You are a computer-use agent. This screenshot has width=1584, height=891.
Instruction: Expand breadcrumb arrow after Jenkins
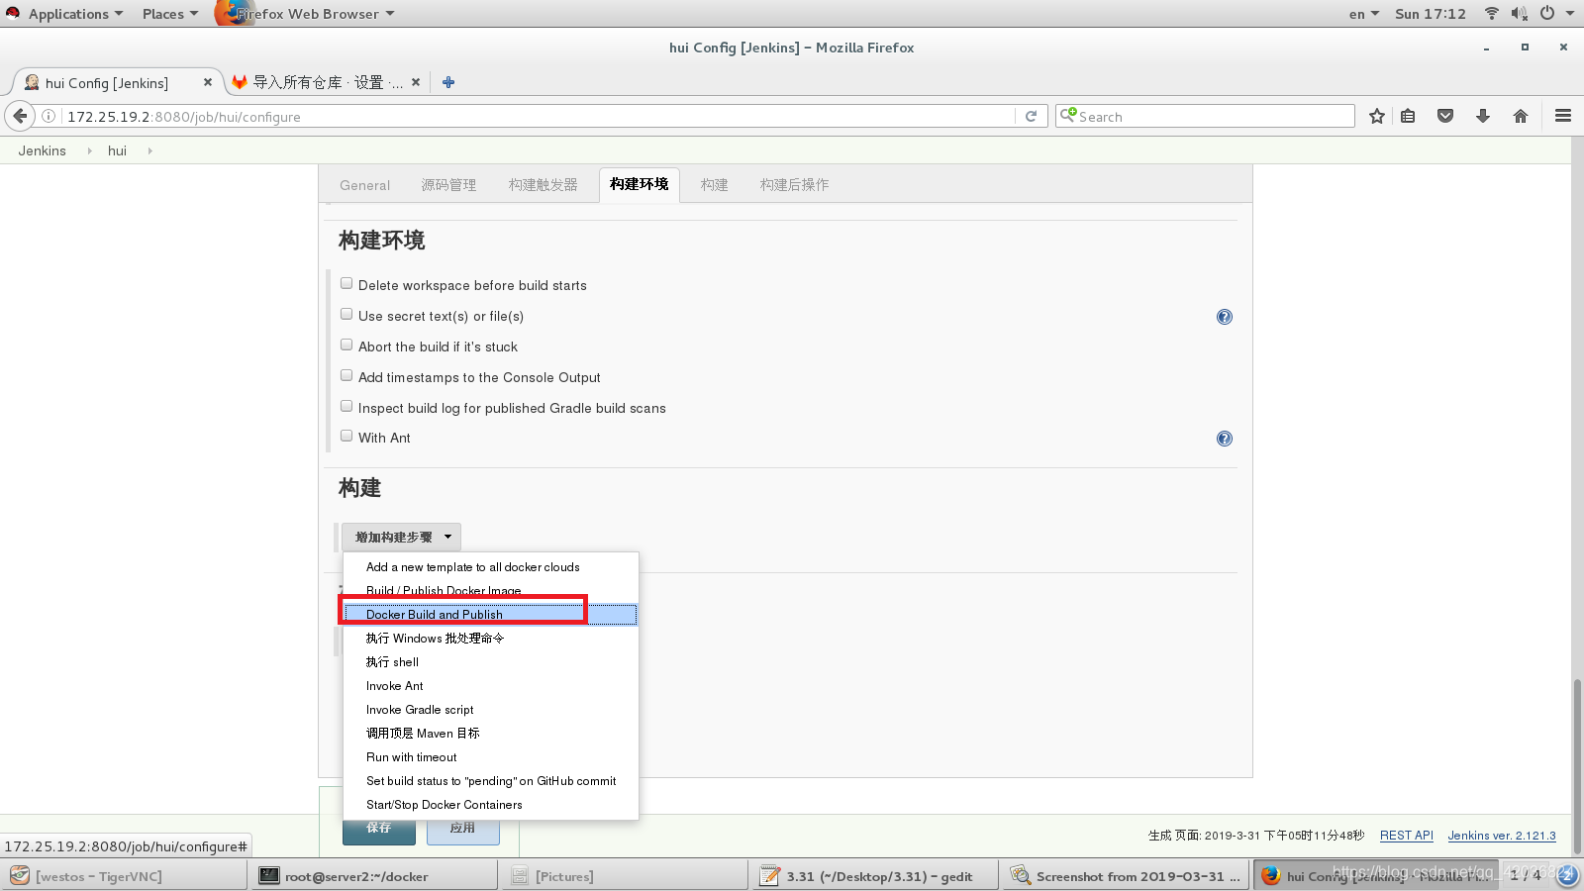point(90,150)
